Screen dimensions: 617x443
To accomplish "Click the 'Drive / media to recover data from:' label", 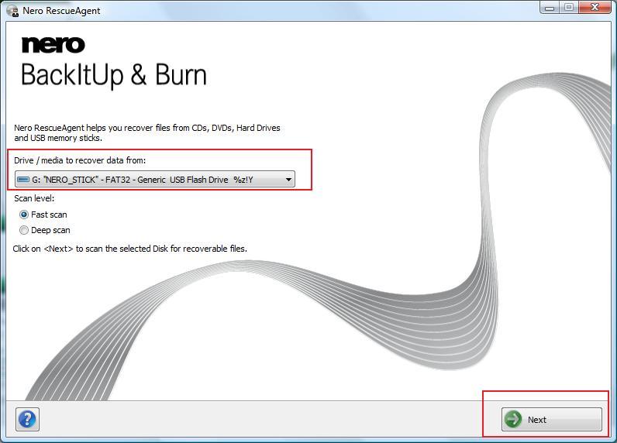I will 80,160.
